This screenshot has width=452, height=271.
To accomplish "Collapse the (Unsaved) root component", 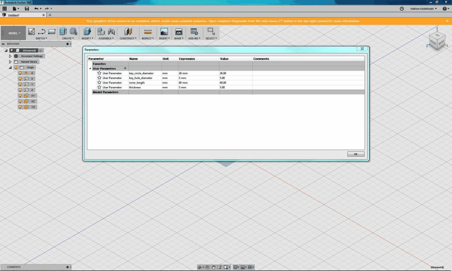I will (x=6, y=50).
